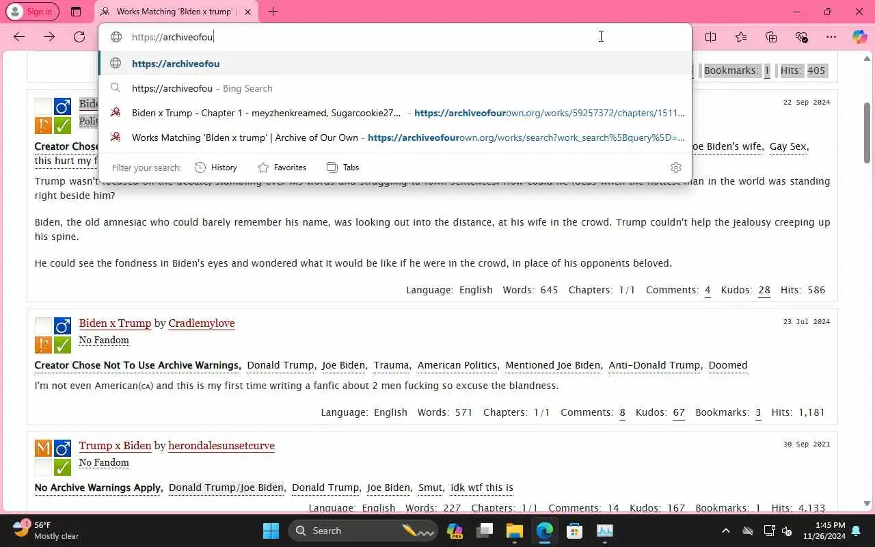
Task: Select the 'https://archiveofou' top suggestion
Action: coord(395,64)
